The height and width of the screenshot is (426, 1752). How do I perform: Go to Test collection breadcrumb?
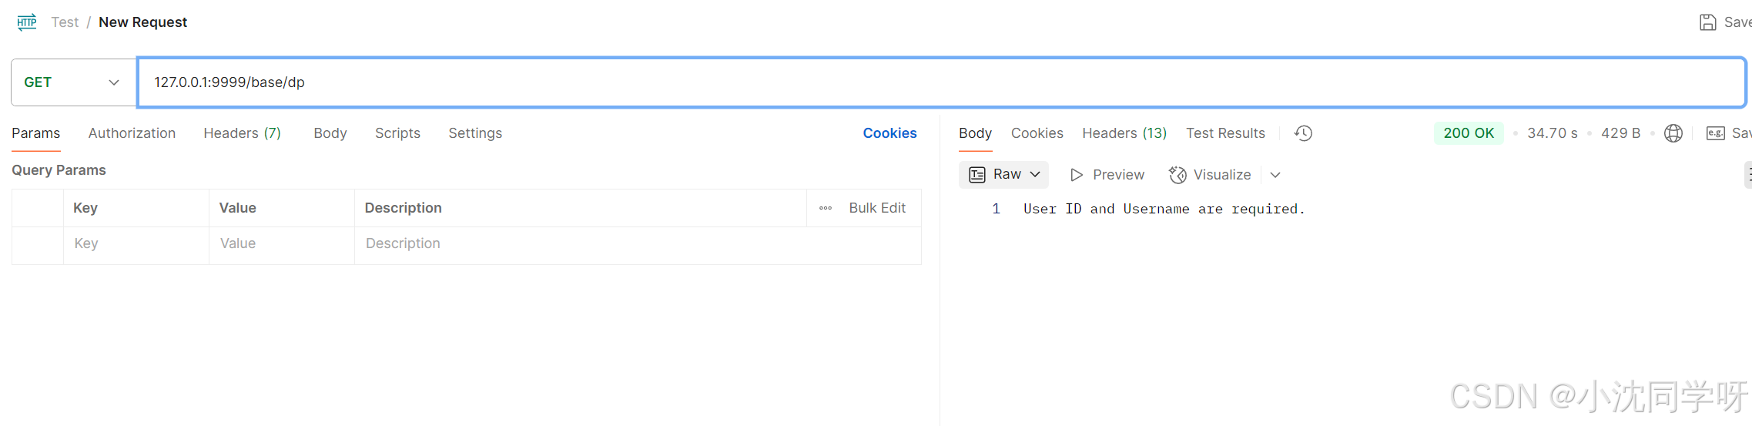point(65,22)
